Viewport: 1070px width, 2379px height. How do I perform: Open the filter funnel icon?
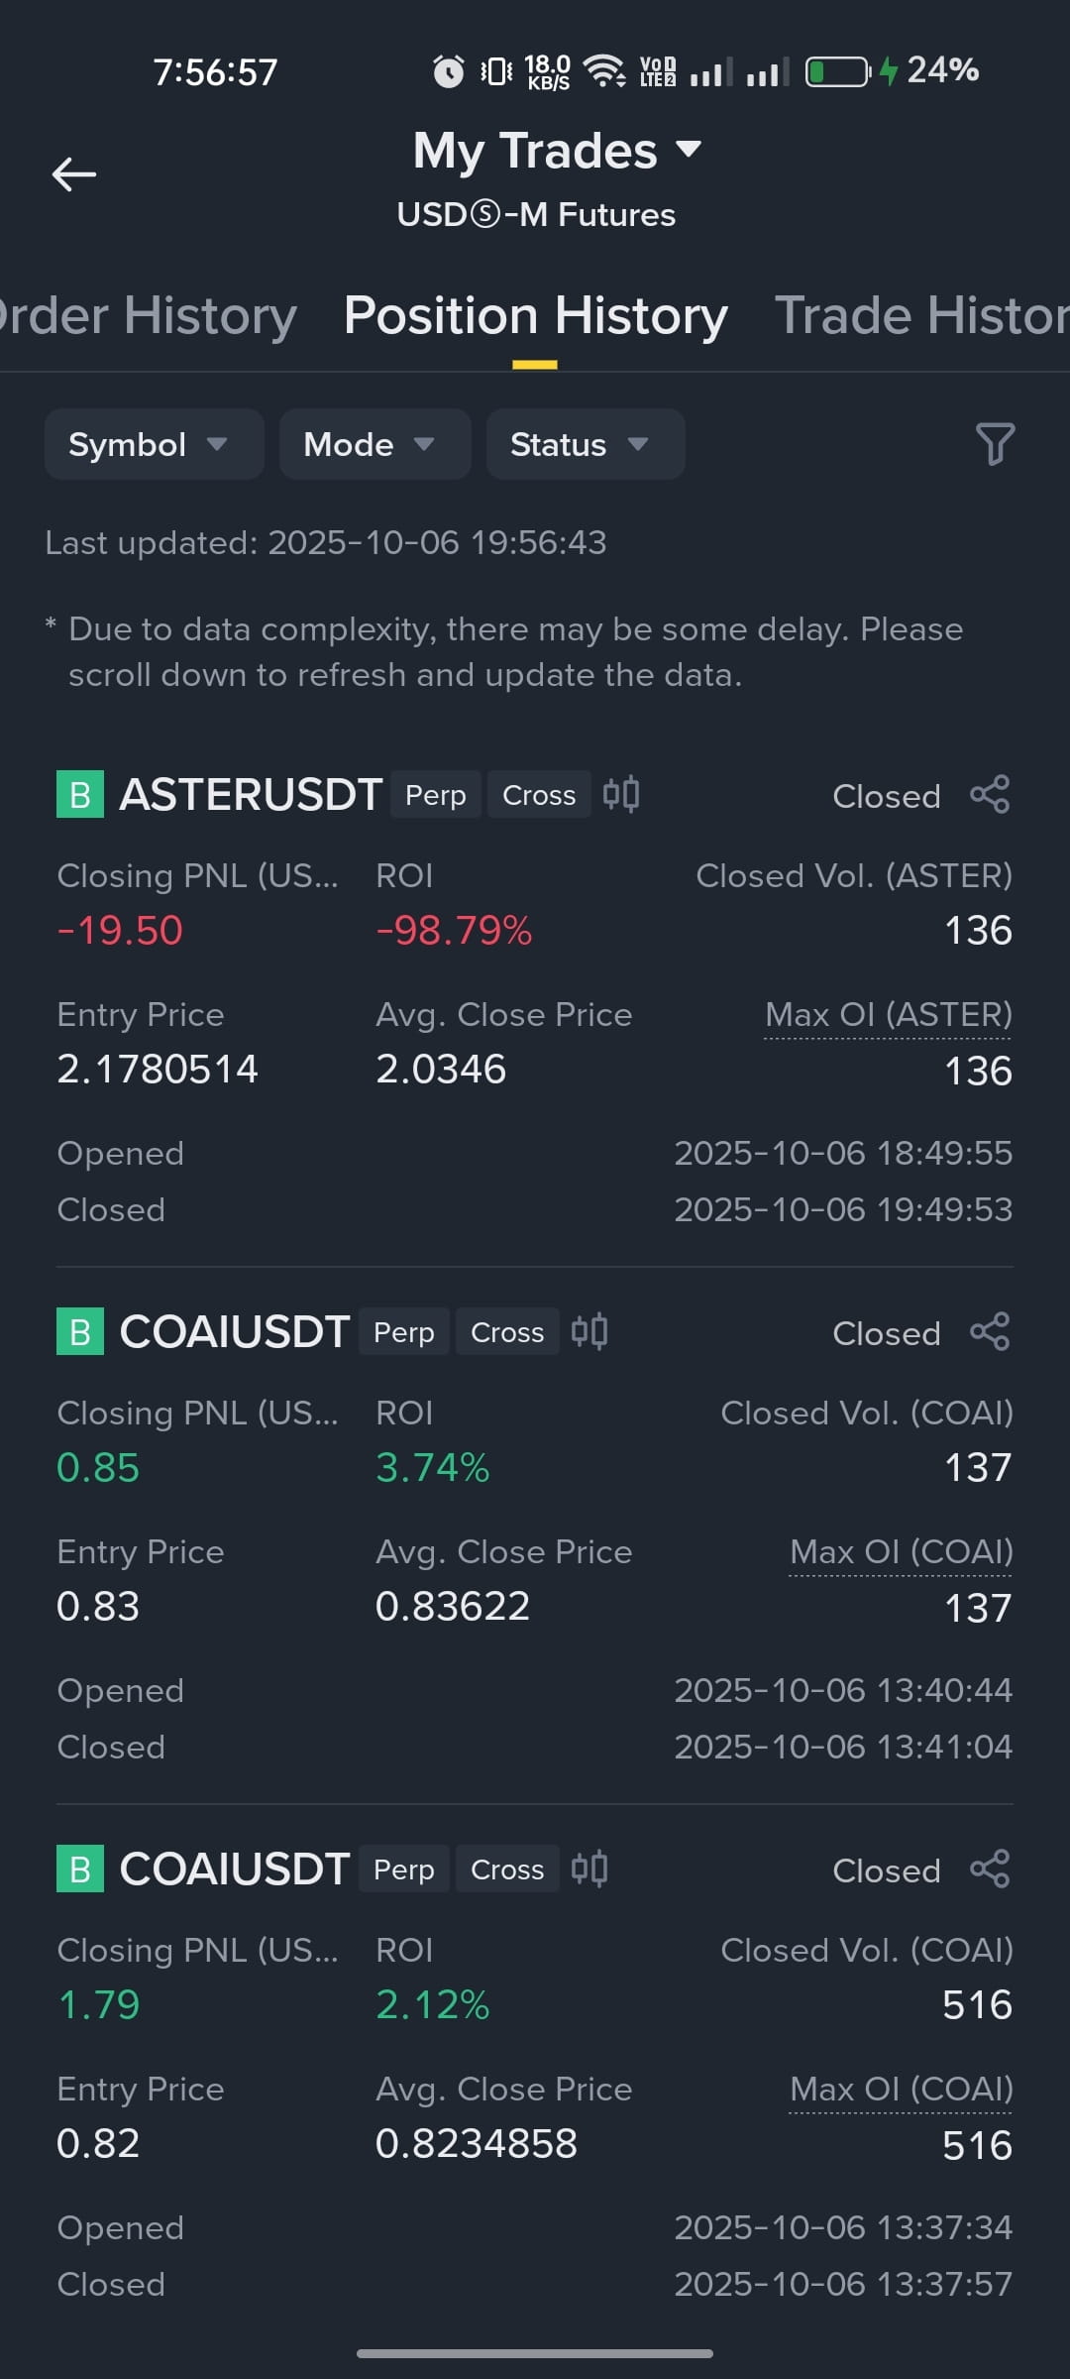(x=995, y=444)
